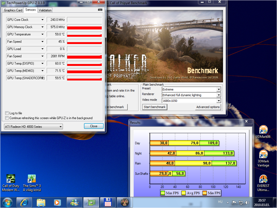
Task: Open the Preset Extreme dropdown
Action: 219,89
